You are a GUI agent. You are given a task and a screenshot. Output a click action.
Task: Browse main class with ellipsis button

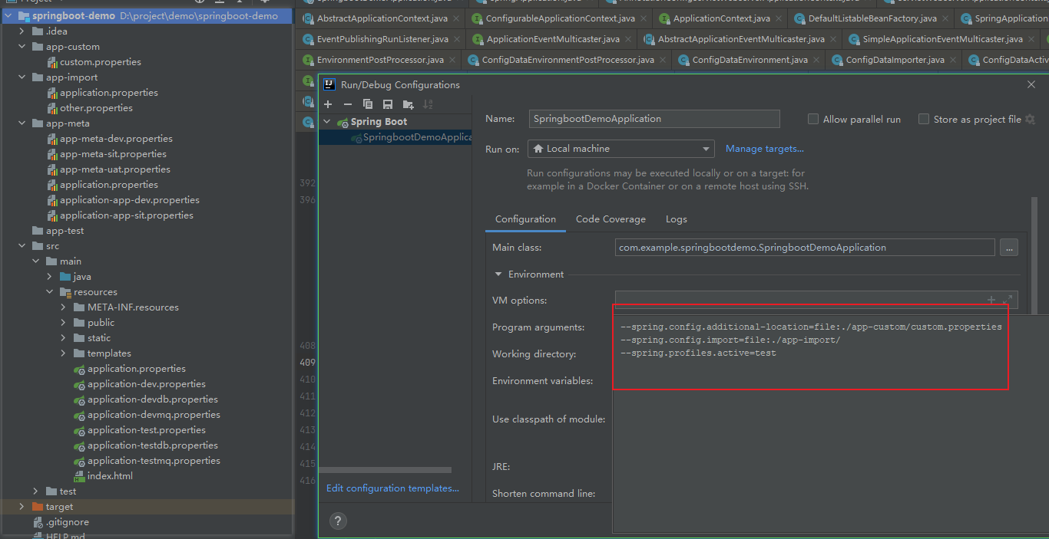(1009, 248)
